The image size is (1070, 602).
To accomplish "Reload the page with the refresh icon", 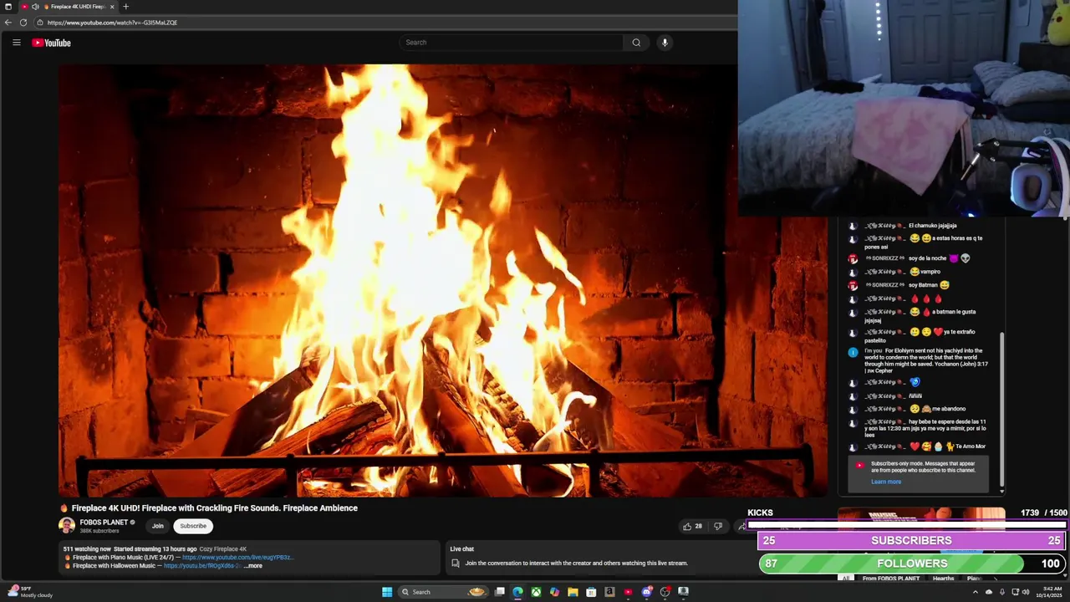I will (x=23, y=23).
